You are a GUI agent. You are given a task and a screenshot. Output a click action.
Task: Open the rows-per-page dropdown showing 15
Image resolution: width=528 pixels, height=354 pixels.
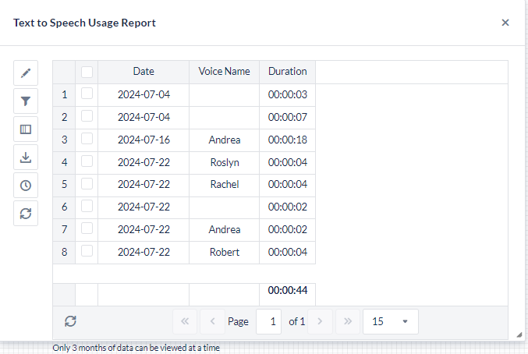pyautogui.click(x=390, y=321)
